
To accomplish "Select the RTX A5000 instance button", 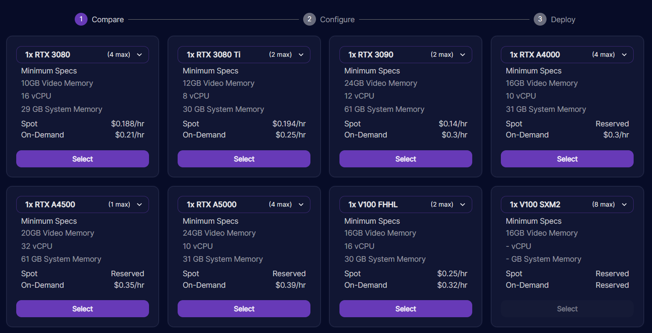I will pyautogui.click(x=244, y=309).
